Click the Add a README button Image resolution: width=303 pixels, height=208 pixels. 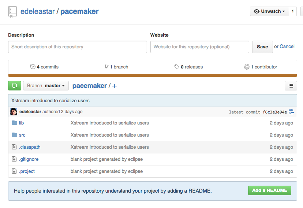point(270,190)
